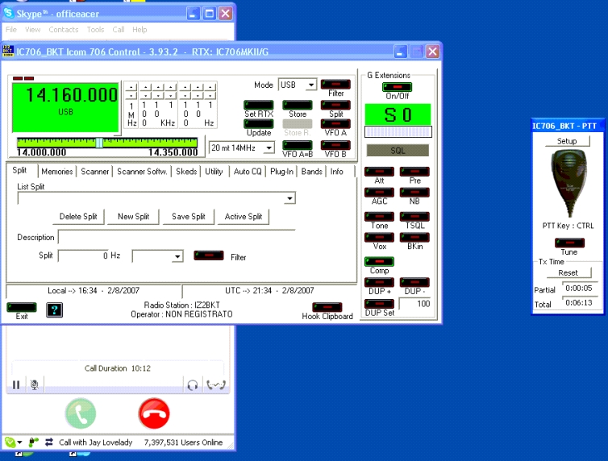Viewport: 608px width, 461px height.
Task: Click the call transfer icon in Skype call bar
Action: click(216, 384)
